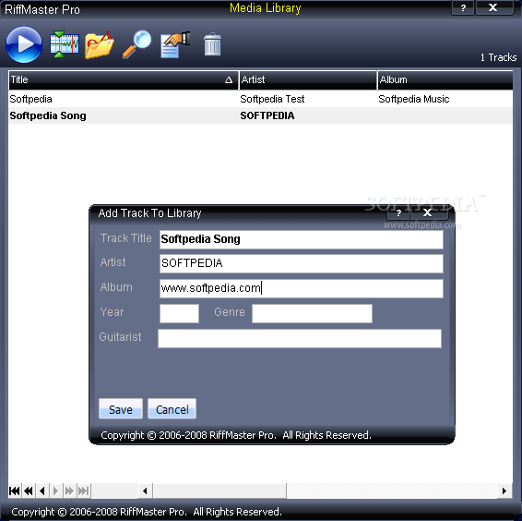Close the Media Library window
Screen dimensions: 522x521
(x=494, y=7)
